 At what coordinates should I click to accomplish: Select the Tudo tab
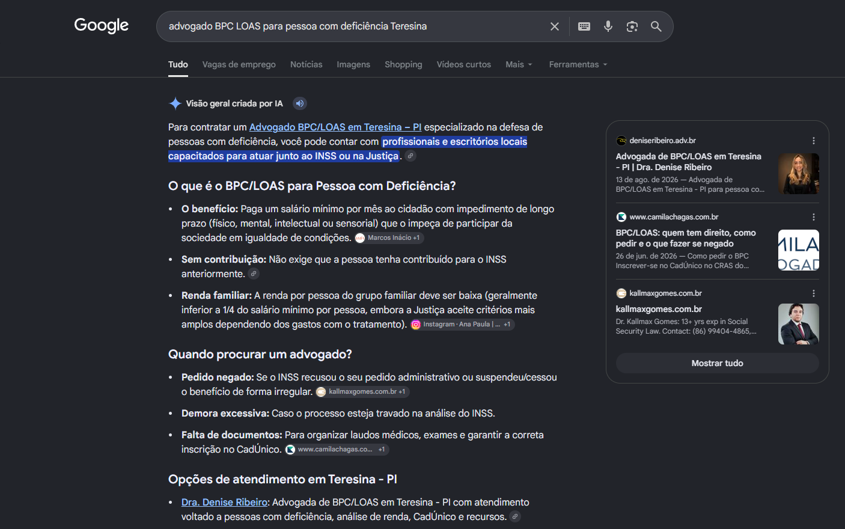coord(178,64)
